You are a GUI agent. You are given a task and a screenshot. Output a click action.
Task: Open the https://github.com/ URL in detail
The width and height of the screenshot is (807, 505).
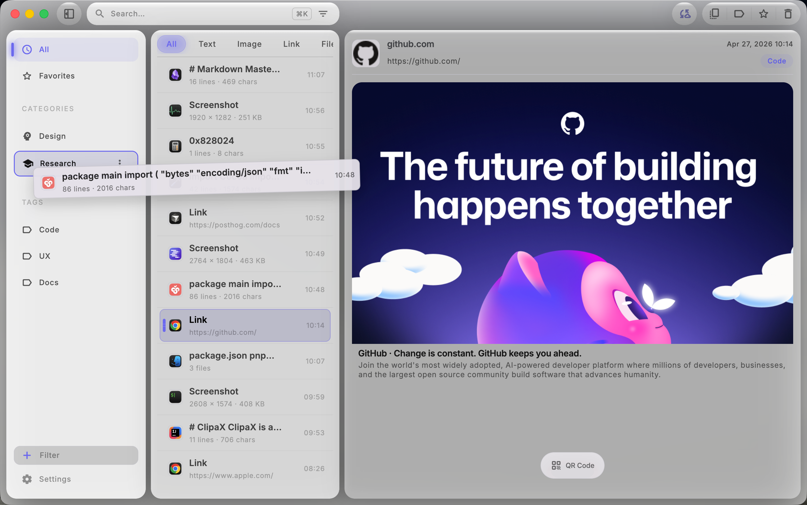coord(423,61)
